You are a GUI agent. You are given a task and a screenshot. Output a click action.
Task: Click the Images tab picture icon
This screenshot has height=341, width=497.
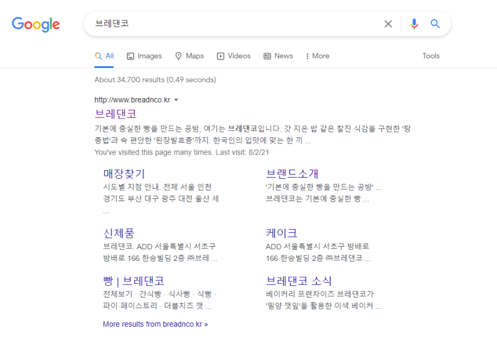point(130,56)
